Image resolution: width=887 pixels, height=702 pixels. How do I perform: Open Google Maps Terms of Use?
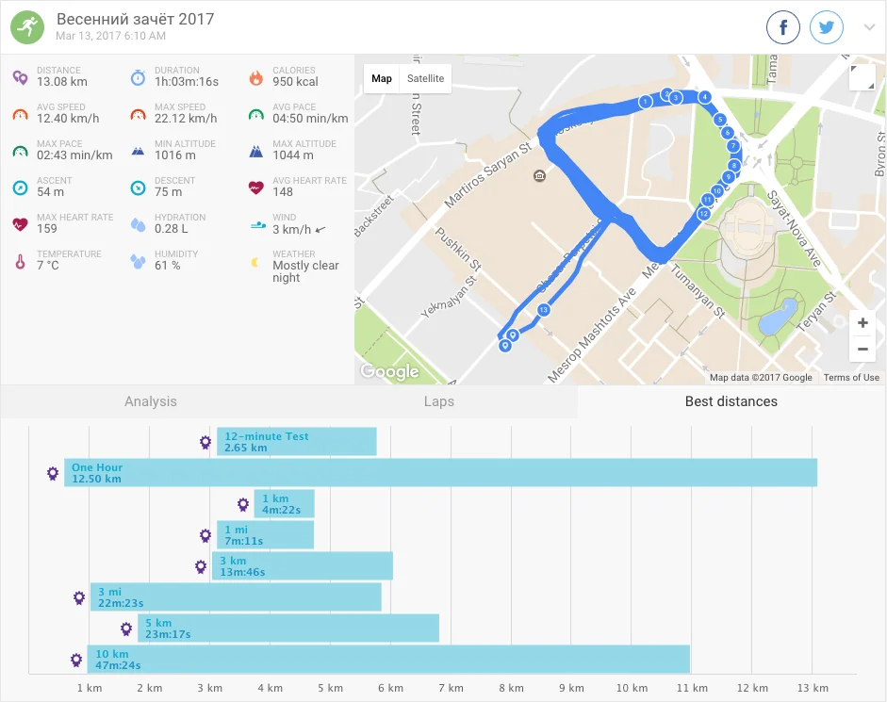(851, 378)
